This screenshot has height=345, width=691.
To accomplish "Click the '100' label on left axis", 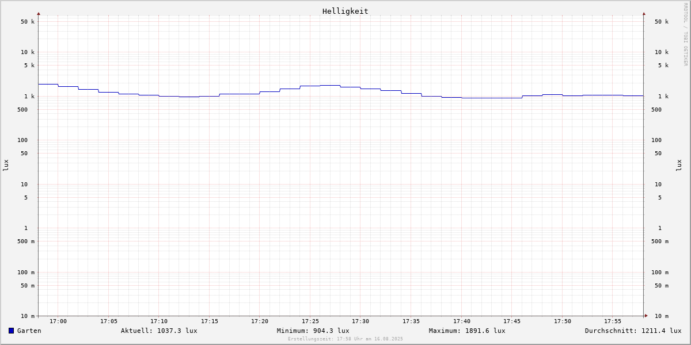I will 22,140.
